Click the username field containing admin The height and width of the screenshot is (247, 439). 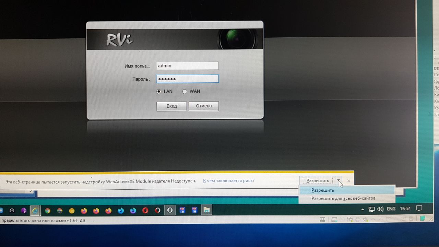coord(187,66)
